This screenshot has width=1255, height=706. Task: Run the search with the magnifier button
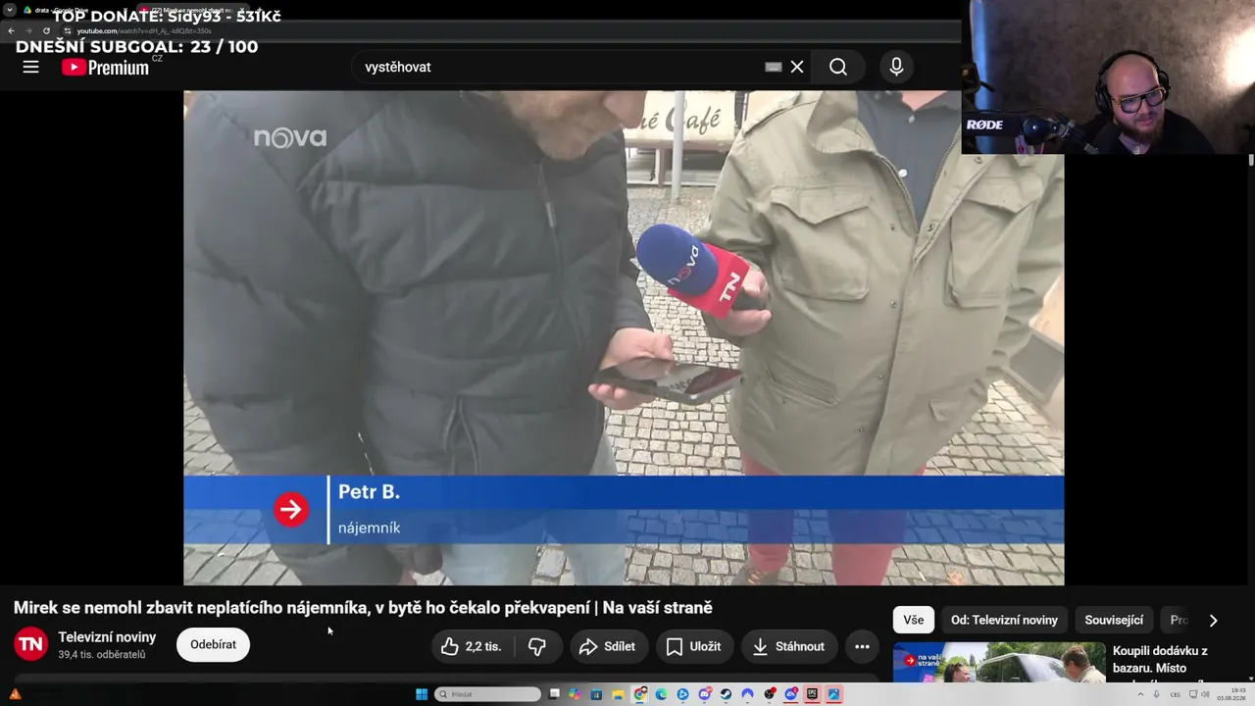click(x=838, y=67)
